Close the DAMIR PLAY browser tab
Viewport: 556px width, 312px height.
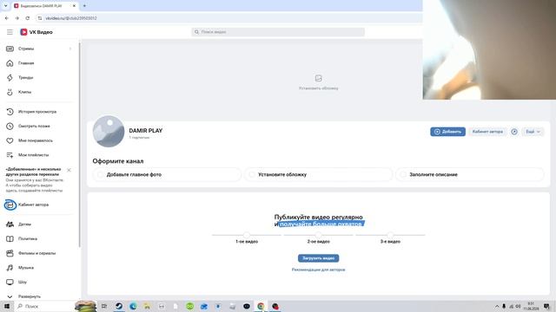pos(74,6)
